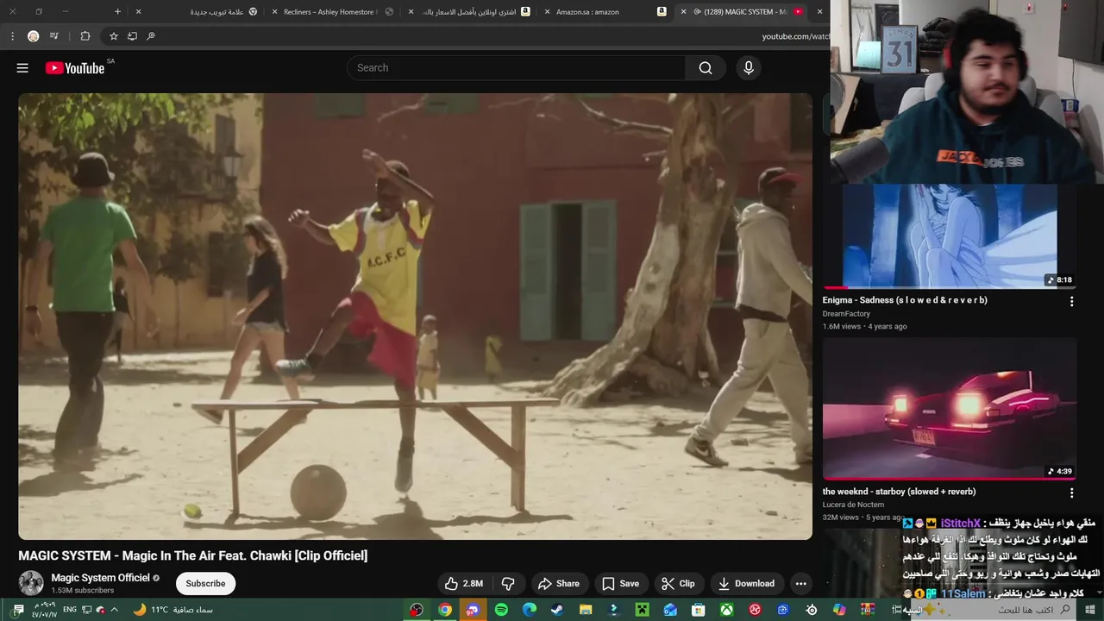Go to the YouTube home logo

(x=75, y=68)
